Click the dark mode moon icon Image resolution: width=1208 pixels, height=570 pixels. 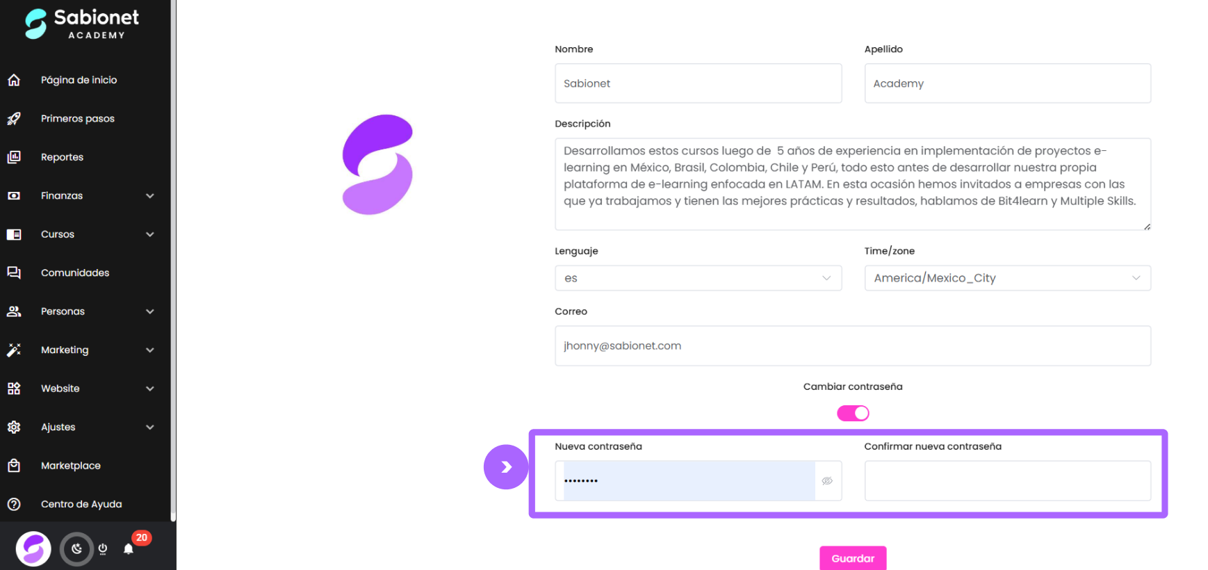[x=76, y=549]
